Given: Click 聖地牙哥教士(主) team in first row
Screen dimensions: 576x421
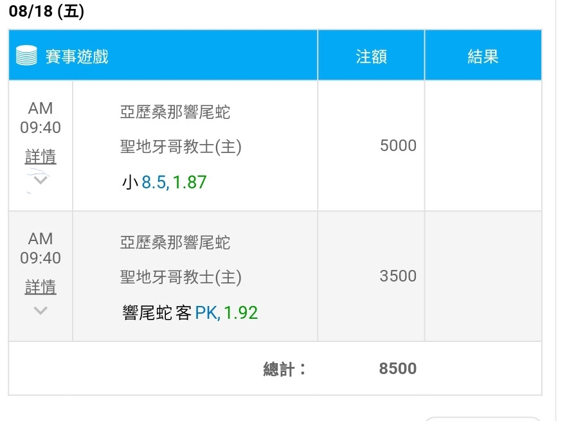Looking at the screenshot, I should [x=181, y=147].
